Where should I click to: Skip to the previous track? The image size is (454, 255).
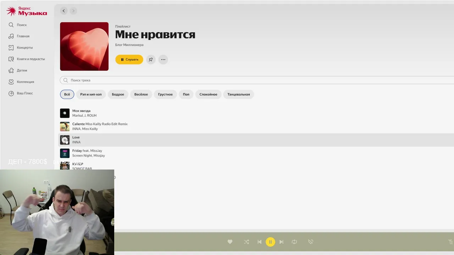pos(259,242)
